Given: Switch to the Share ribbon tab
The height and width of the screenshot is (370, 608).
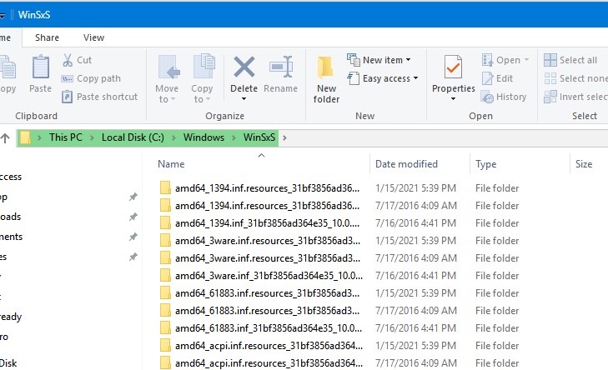Looking at the screenshot, I should [47, 37].
